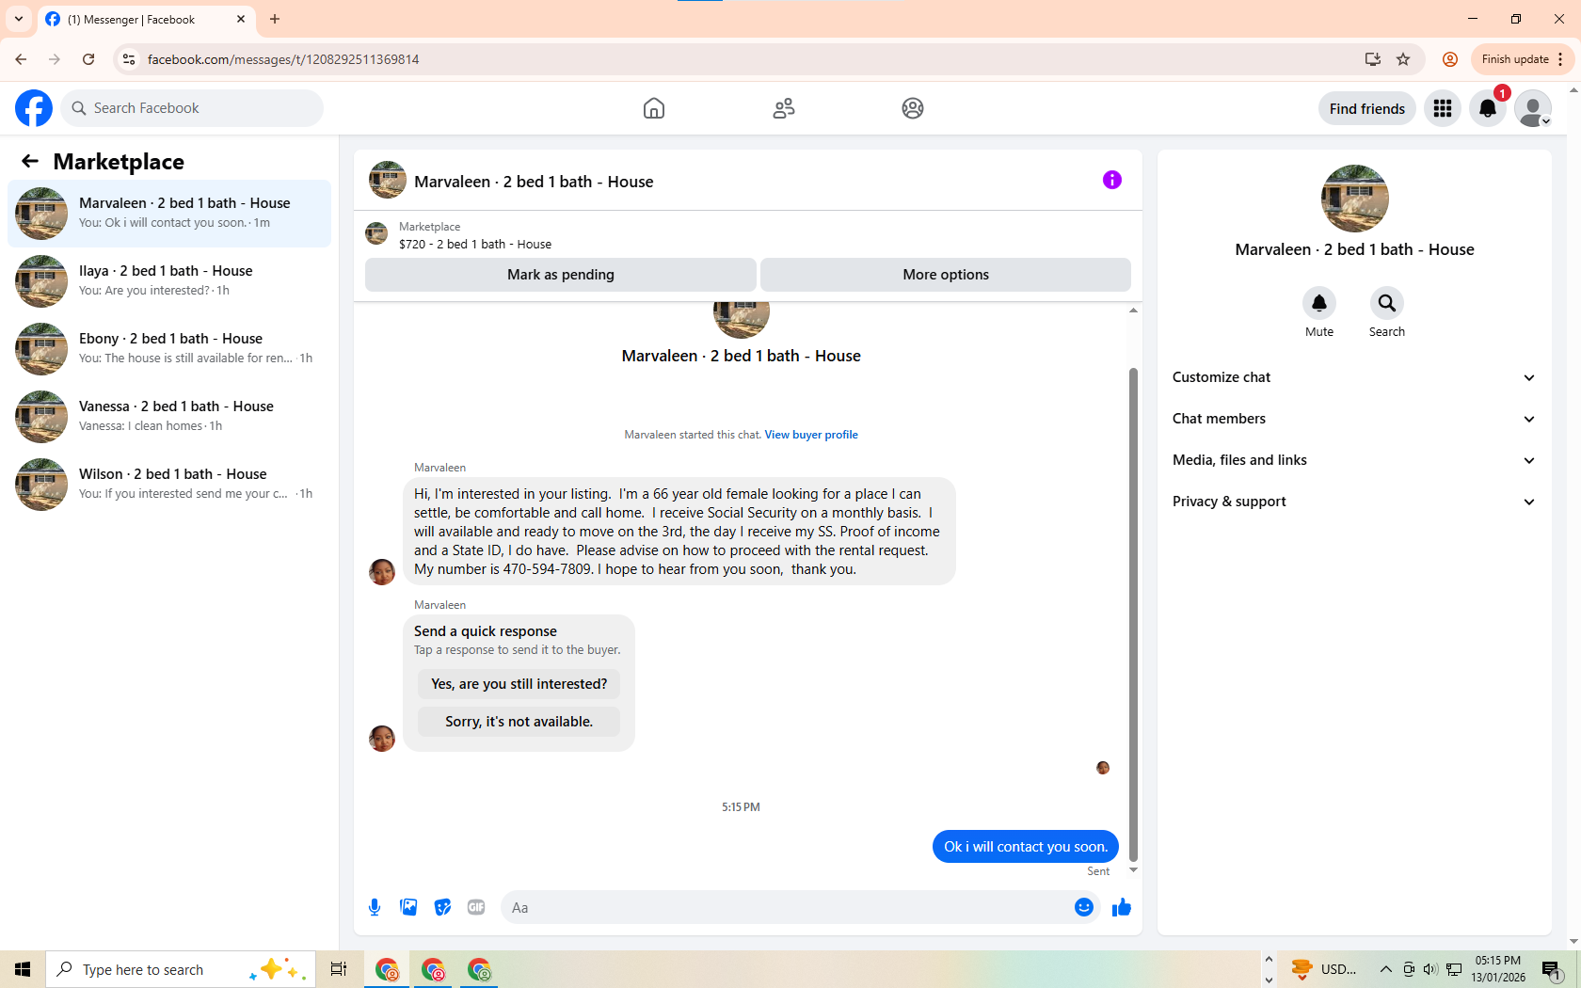Image resolution: width=1581 pixels, height=988 pixels.
Task: Open account profile avatar menu
Action: (x=1533, y=108)
